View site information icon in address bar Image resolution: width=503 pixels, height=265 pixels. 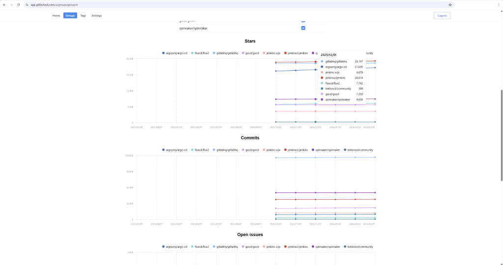(27, 5)
